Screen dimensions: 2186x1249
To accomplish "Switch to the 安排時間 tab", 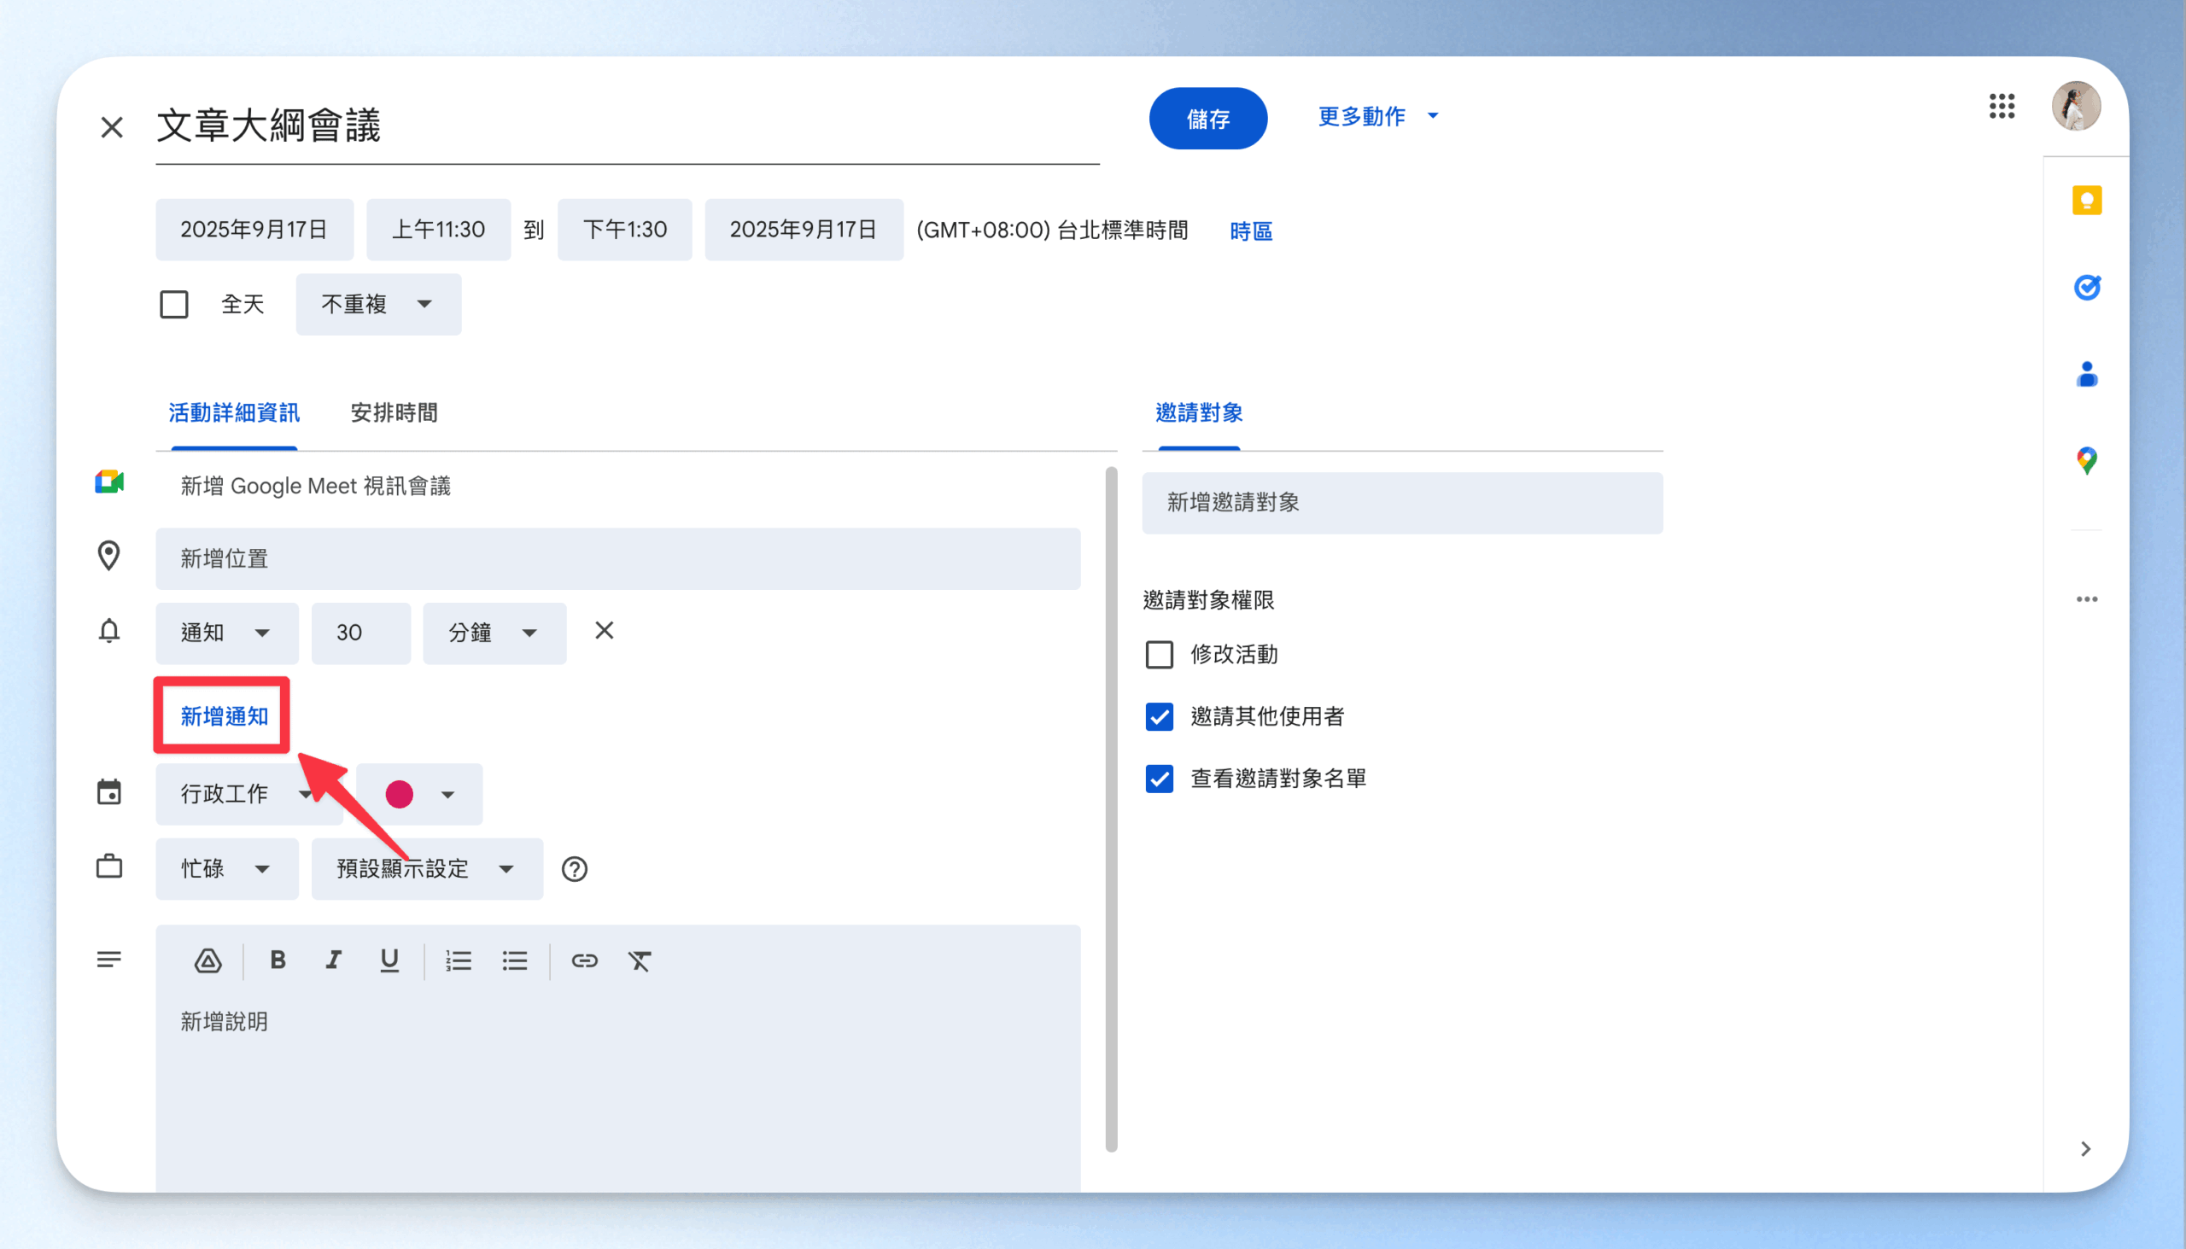I will 394,413.
